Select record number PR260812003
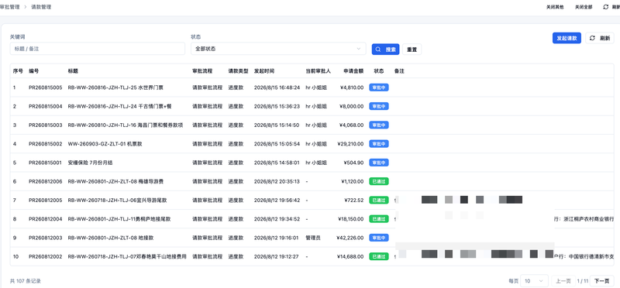Viewport: 620px width, 288px height. 46,238
